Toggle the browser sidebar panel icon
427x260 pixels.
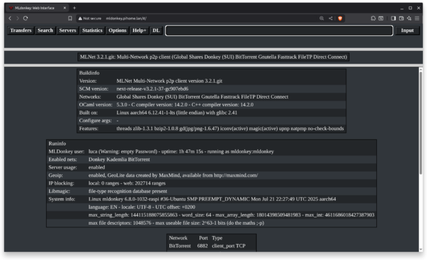pos(393,18)
